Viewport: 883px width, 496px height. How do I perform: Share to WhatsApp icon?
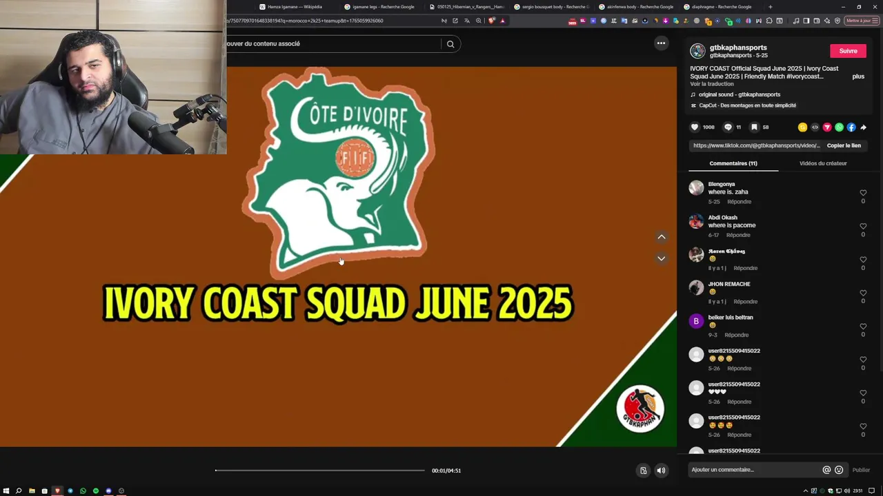(839, 127)
